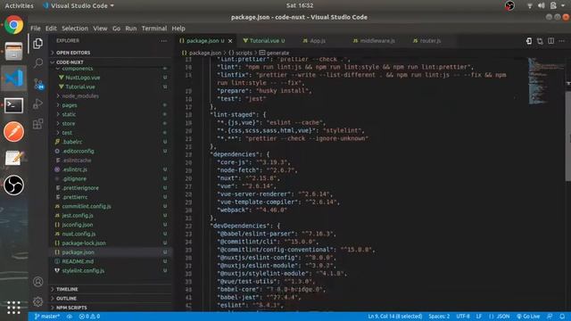This screenshot has height=321, width=571.
Task: Click master branch indicator in status bar
Action: coord(47,317)
